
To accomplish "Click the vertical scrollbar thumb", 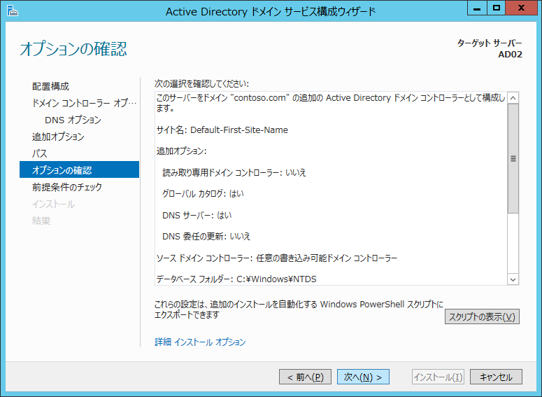I will tap(513, 159).
